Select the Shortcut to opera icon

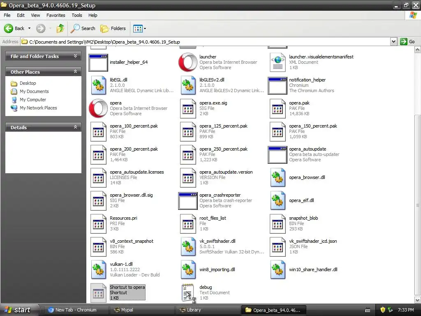[x=98, y=293]
